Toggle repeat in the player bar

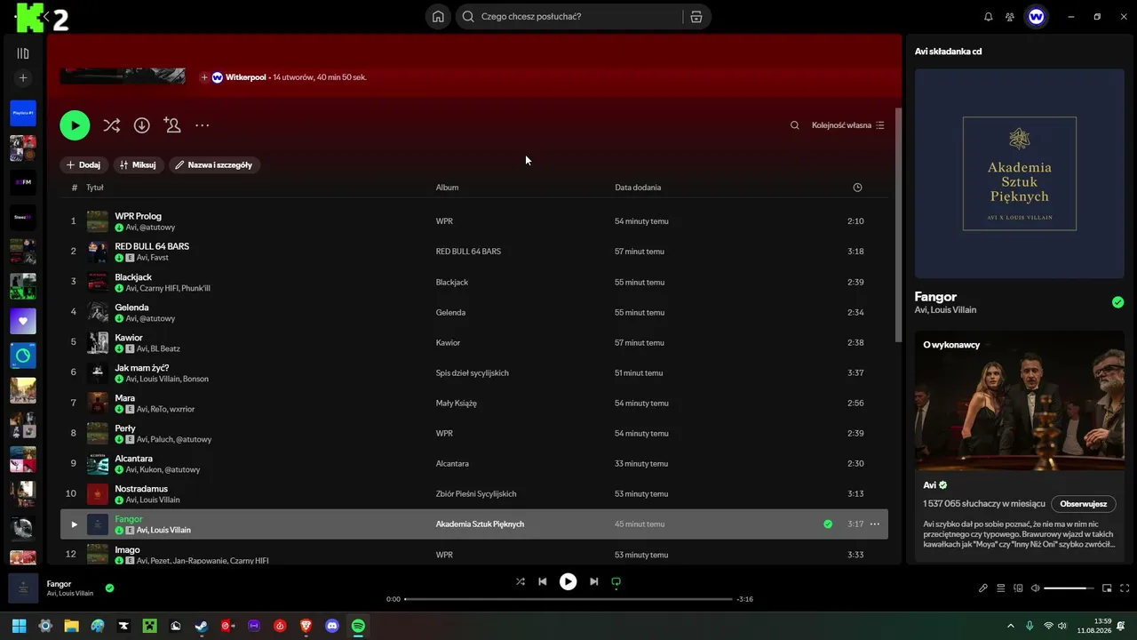(616, 581)
